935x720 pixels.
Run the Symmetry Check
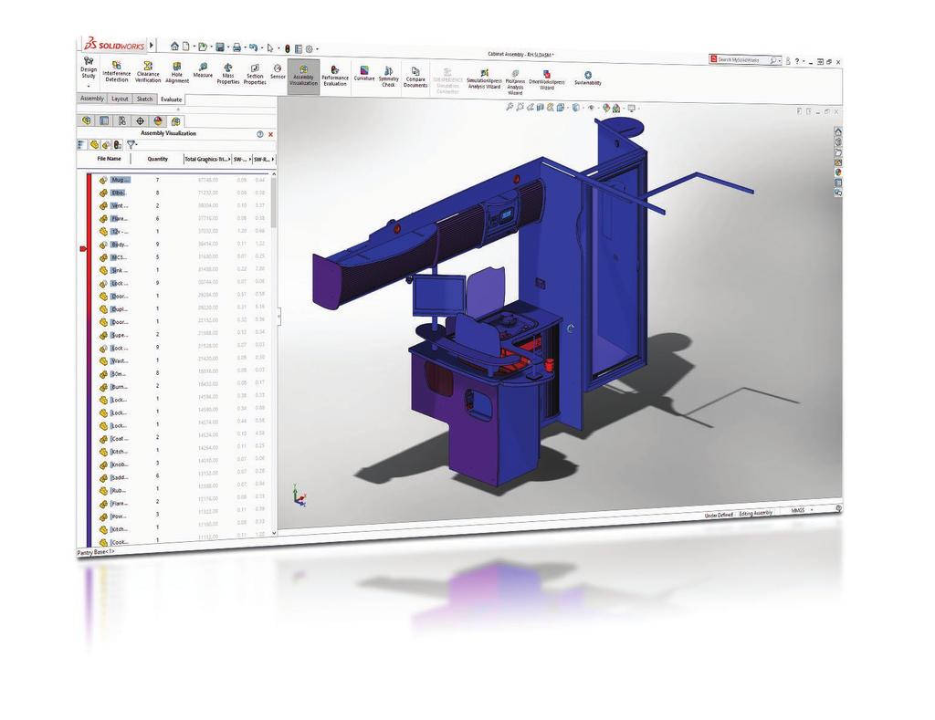click(x=388, y=78)
